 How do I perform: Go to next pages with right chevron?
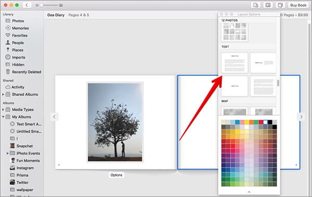[x=301, y=117]
